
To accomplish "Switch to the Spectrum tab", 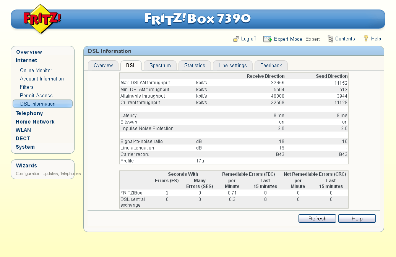I will tap(160, 65).
